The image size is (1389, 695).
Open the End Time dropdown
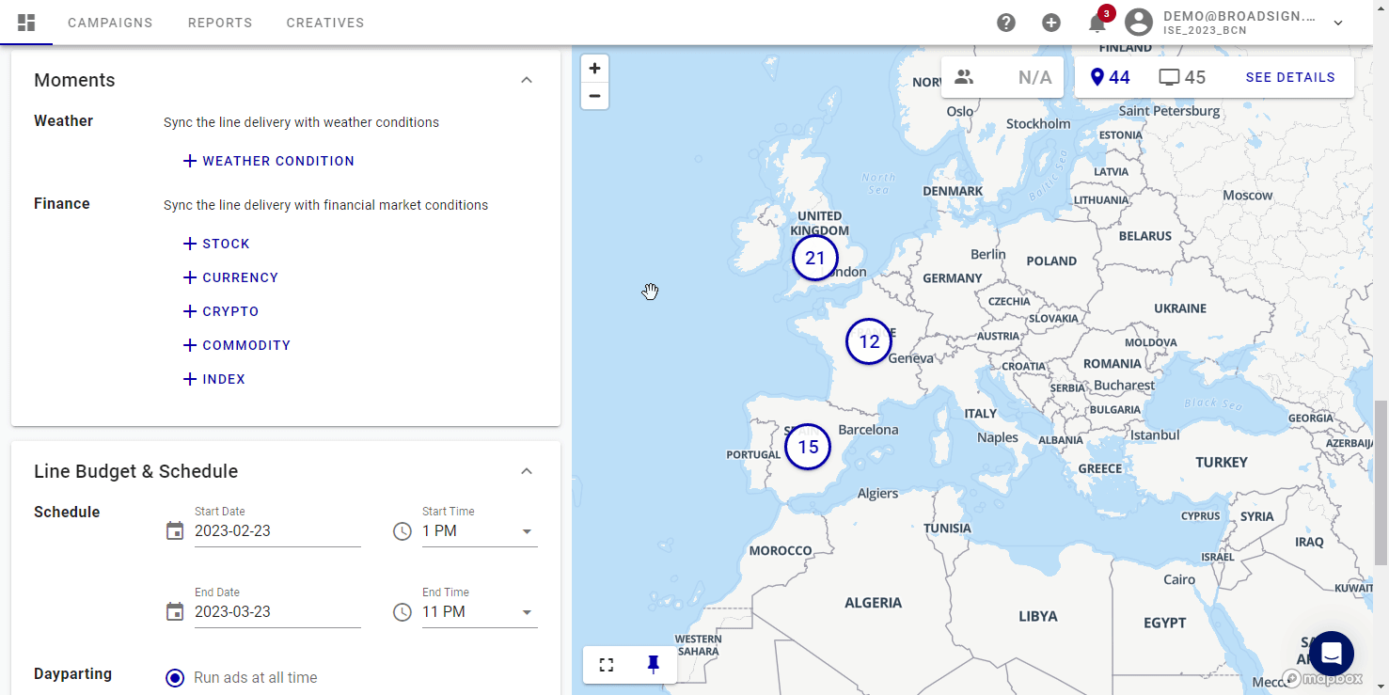click(480, 612)
